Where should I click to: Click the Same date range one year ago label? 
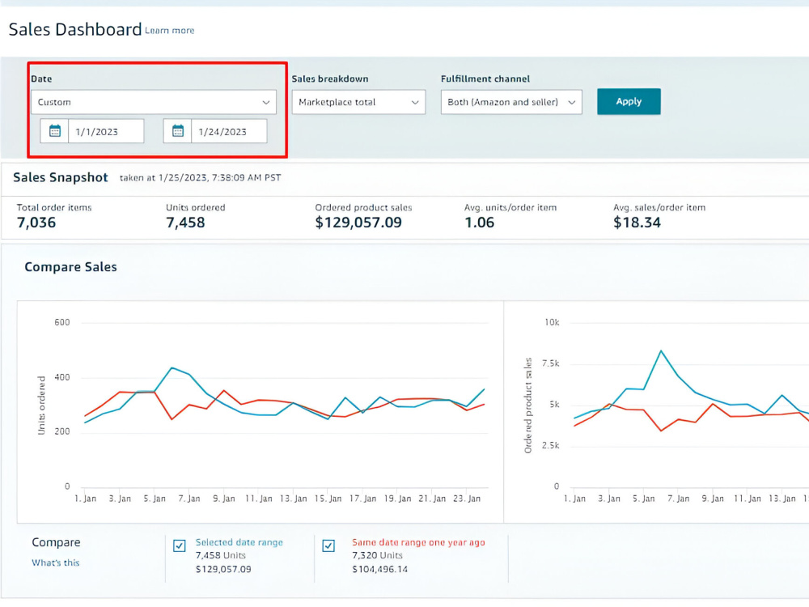[x=418, y=542]
